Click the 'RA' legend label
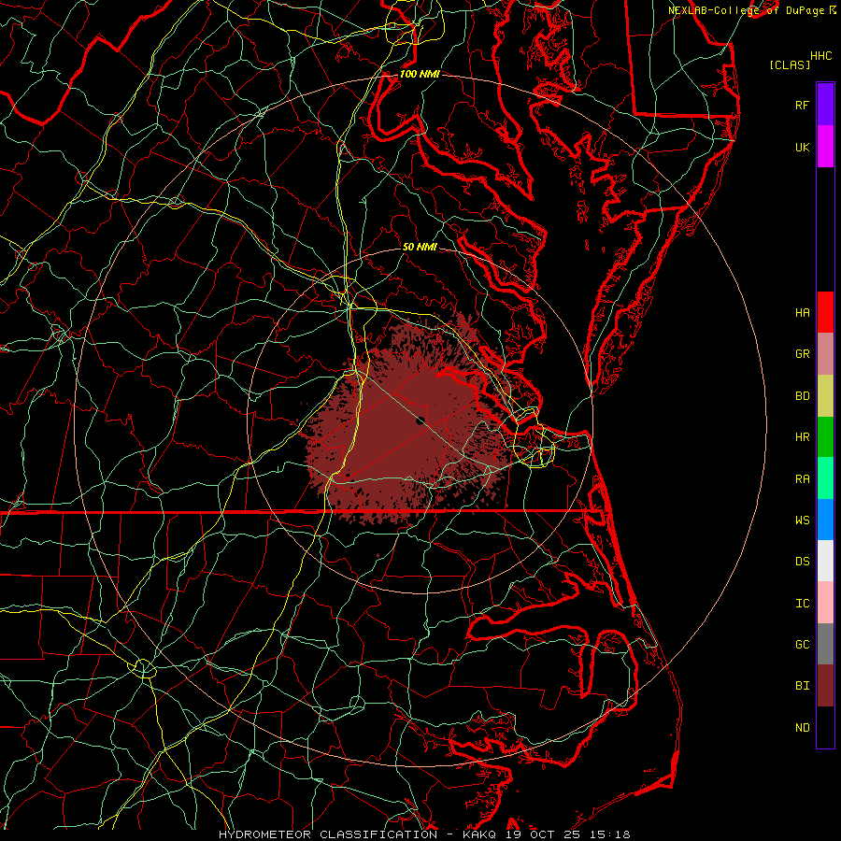 pos(802,478)
